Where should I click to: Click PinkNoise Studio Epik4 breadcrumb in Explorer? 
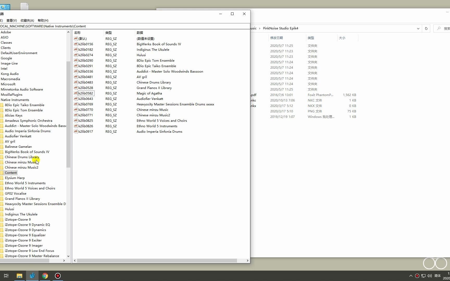pyautogui.click(x=280, y=28)
